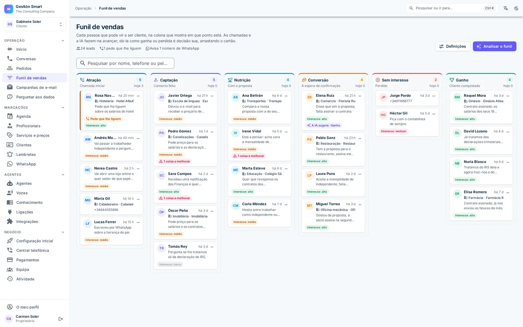Viewport: 523px width, 327px height.
Task: Click phone number +34611666777
Action: pos(401,101)
